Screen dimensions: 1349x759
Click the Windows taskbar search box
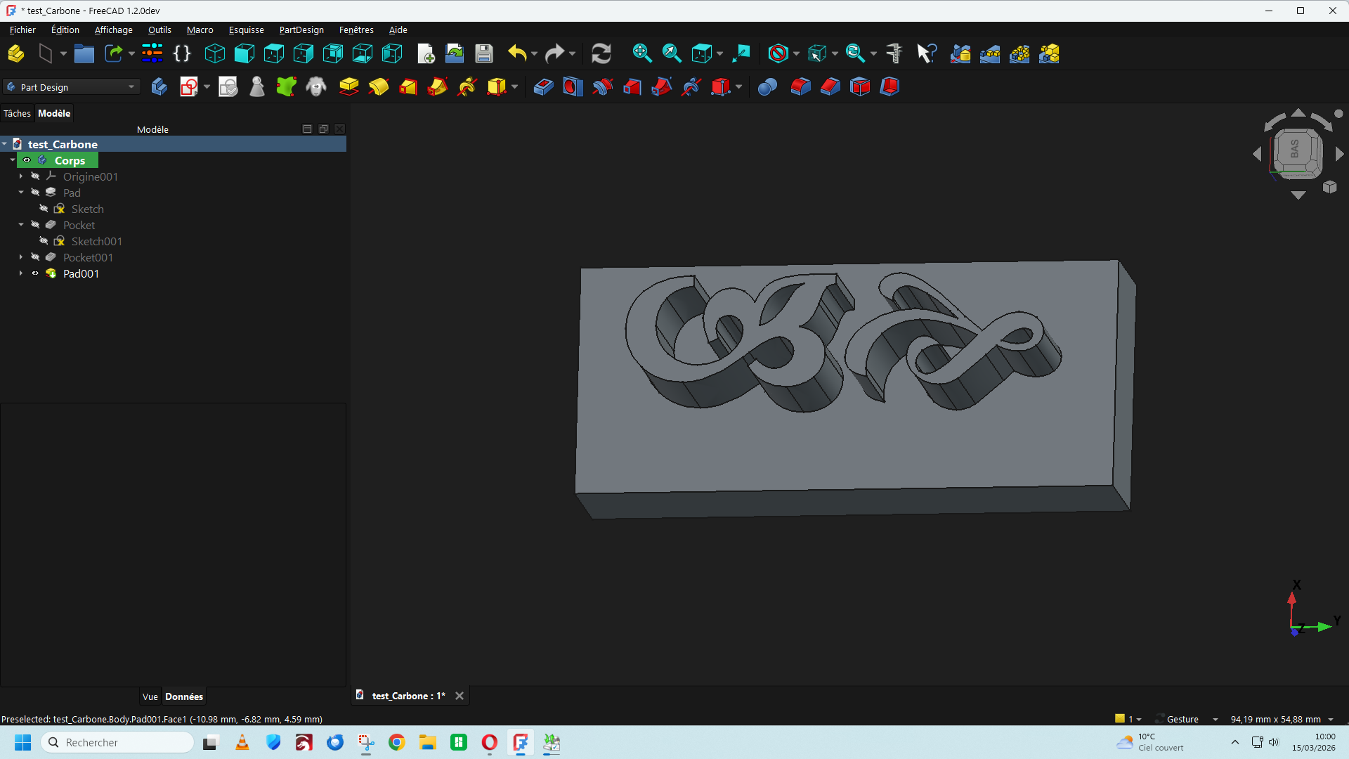[117, 742]
